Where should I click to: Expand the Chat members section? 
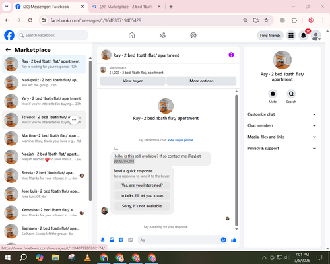[x=282, y=125]
